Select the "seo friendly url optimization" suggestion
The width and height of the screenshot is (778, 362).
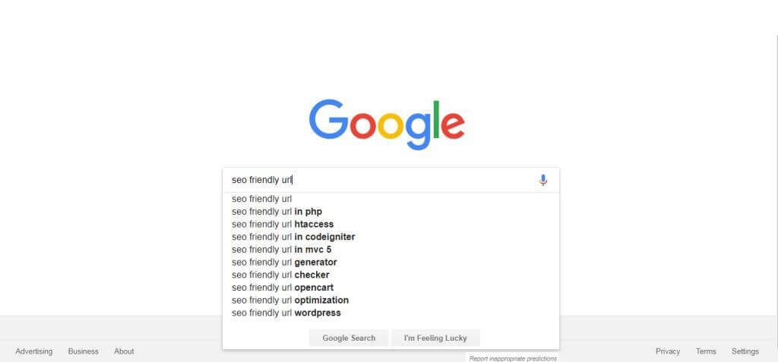(391, 300)
